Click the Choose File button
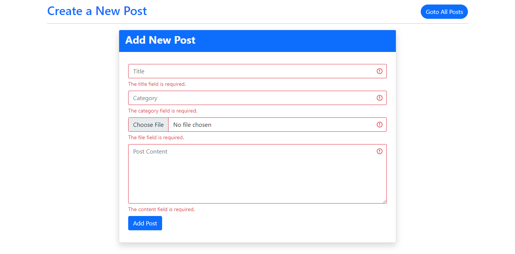The image size is (515, 254). (148, 125)
